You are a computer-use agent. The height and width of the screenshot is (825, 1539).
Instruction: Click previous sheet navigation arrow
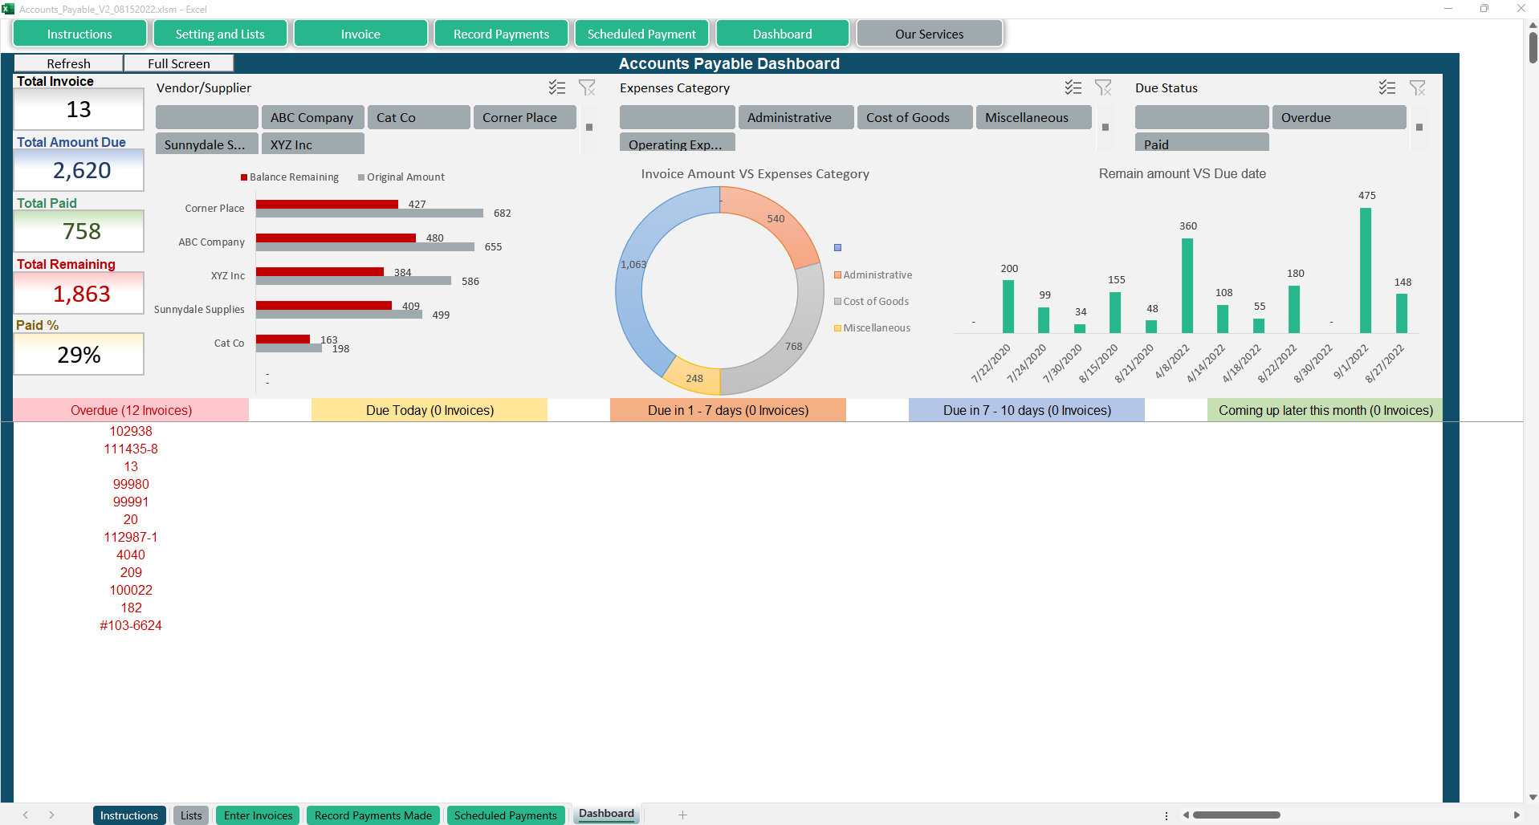[x=26, y=815]
